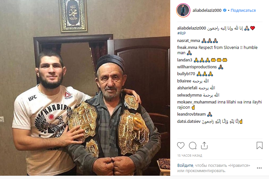The image size is (269, 179).
Task: Click the Войдите login link
Action: (185, 166)
